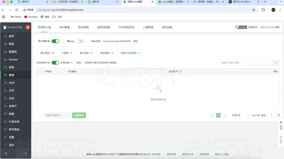The height and width of the screenshot is (159, 284).
Task: Open the browser tab list chevron
Action: (x=280, y=2)
